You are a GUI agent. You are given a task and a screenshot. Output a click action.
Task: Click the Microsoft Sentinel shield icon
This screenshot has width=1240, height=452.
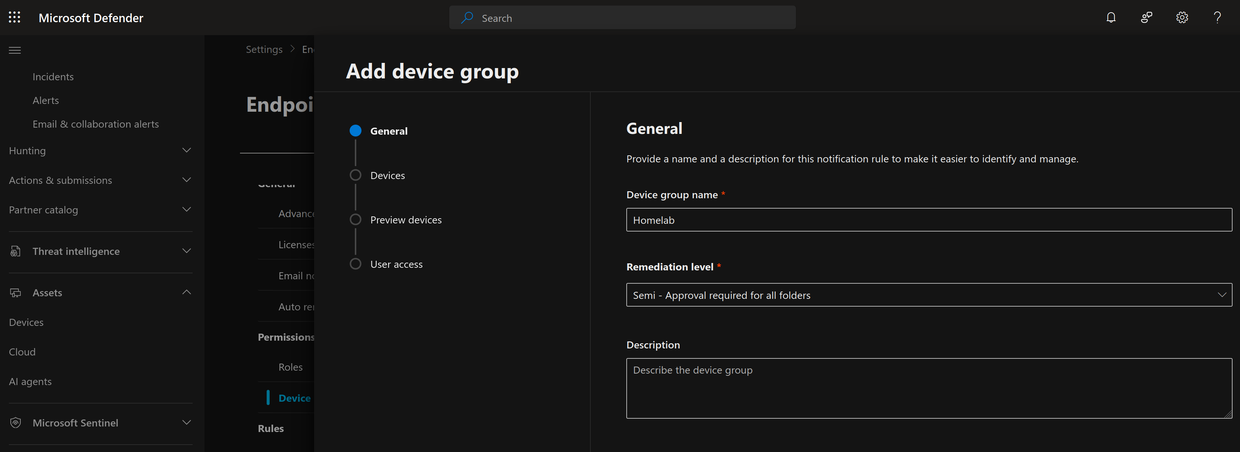16,423
